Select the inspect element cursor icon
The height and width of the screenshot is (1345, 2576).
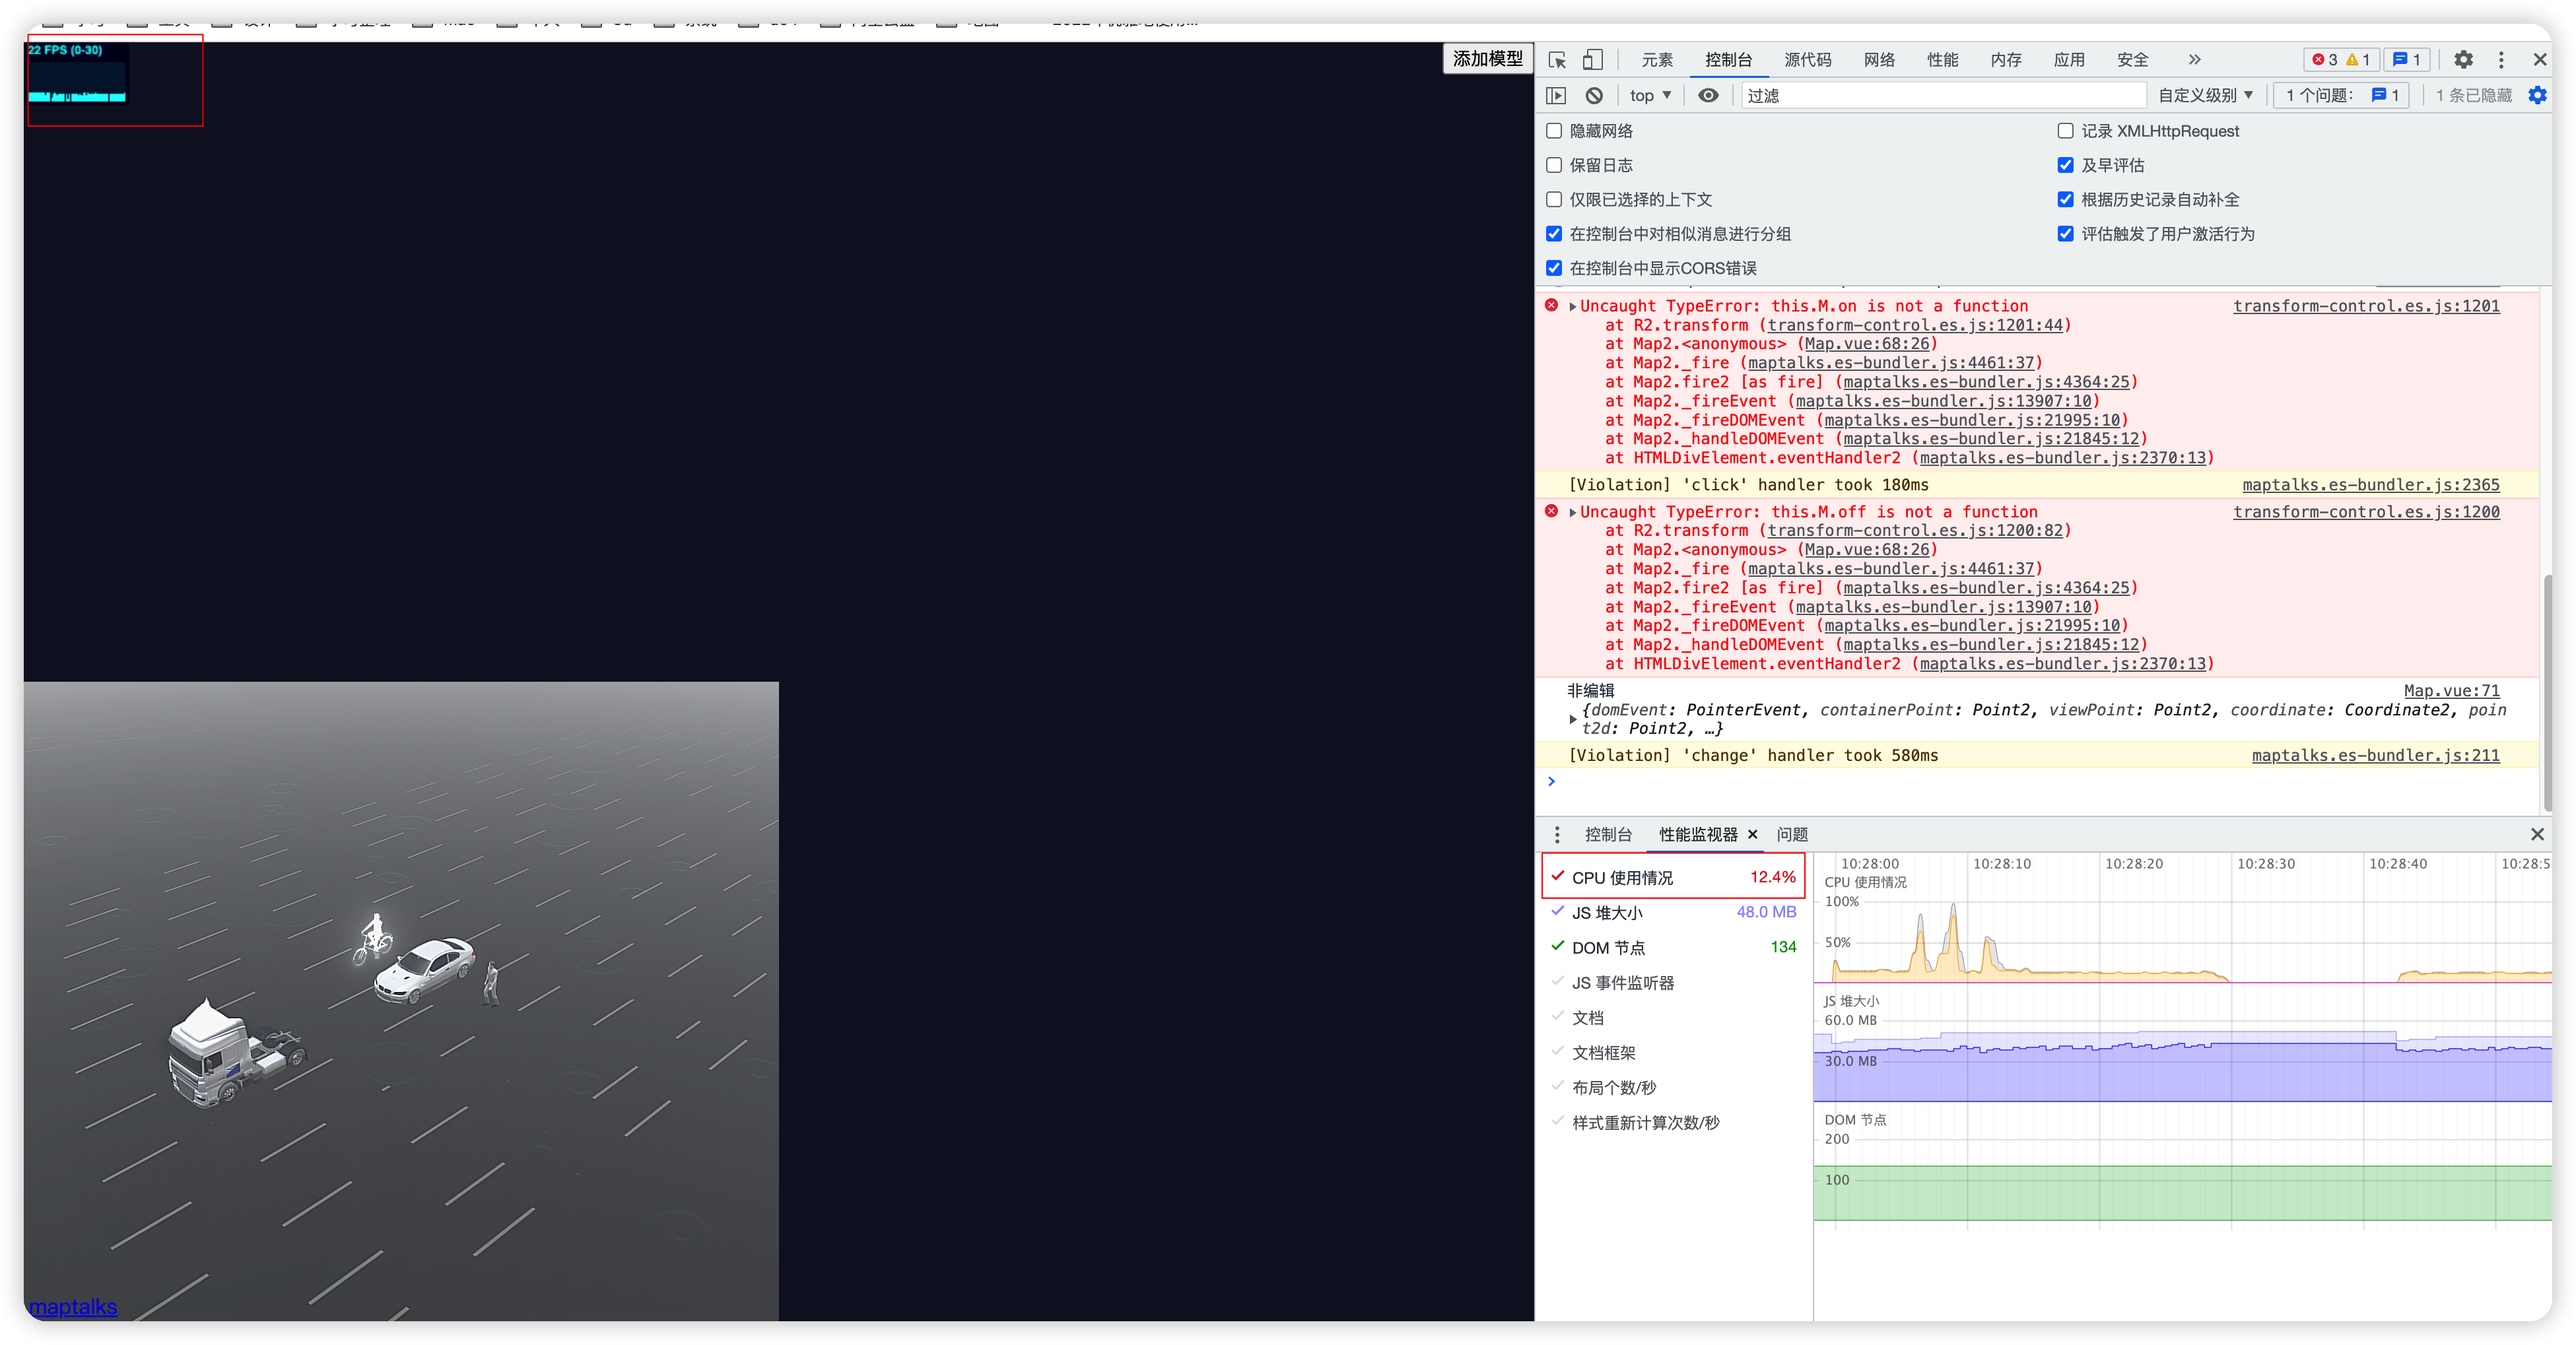point(1556,60)
